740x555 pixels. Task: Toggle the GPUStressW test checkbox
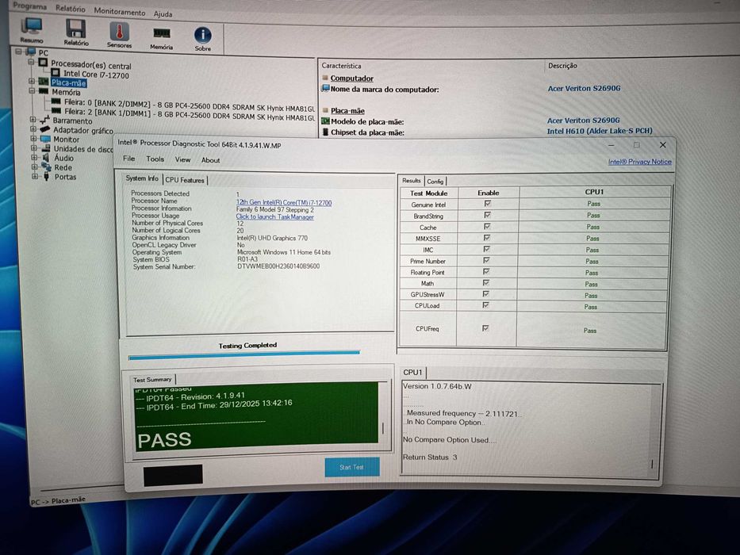485,293
